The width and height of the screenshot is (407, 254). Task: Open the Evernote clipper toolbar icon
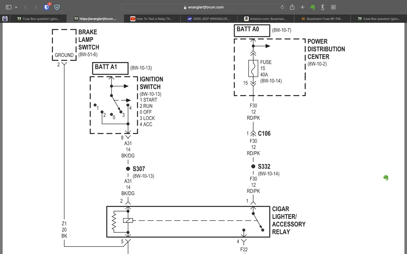313,7
